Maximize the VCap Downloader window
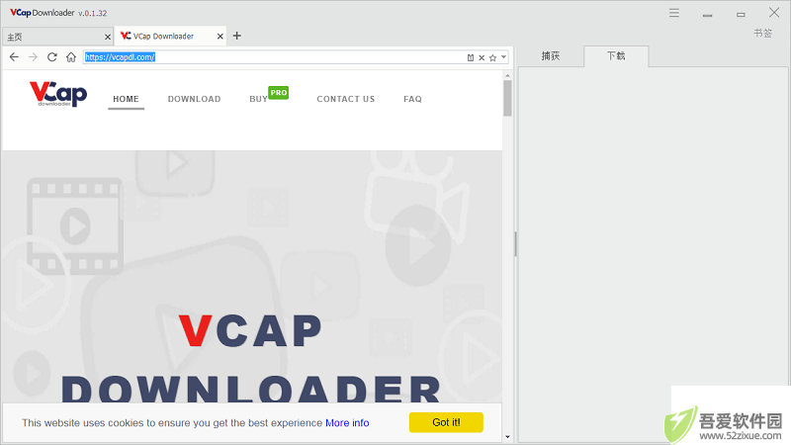Viewport: 791px width, 445px height. coord(741,15)
